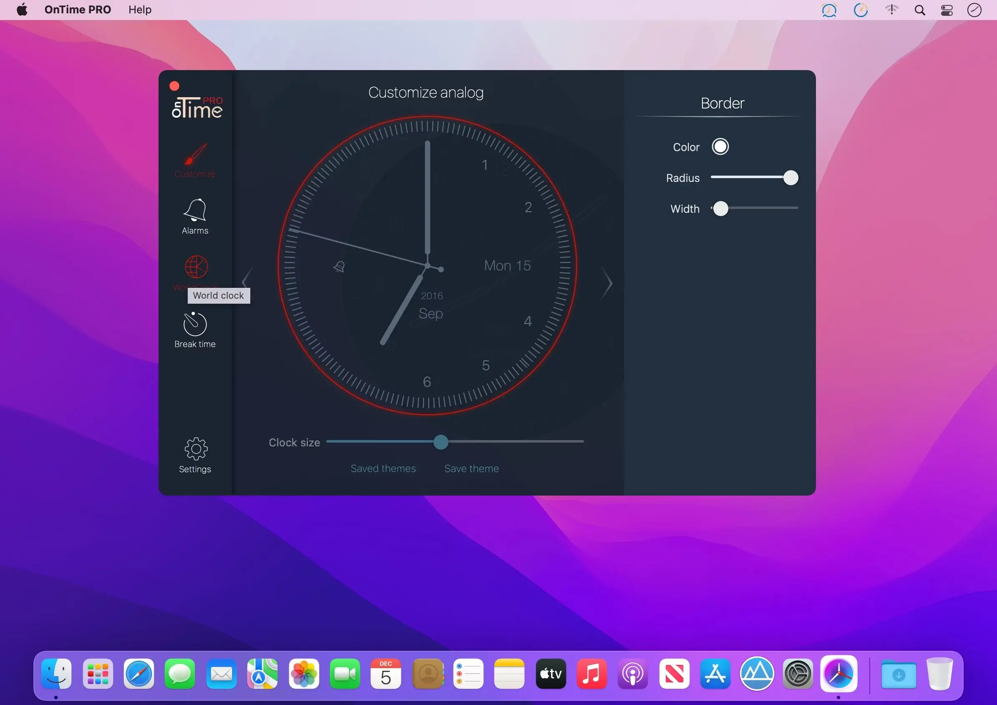Open the World clock globe icon
The width and height of the screenshot is (997, 705).
tap(196, 267)
